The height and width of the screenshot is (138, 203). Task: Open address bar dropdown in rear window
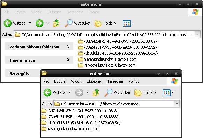198,34
